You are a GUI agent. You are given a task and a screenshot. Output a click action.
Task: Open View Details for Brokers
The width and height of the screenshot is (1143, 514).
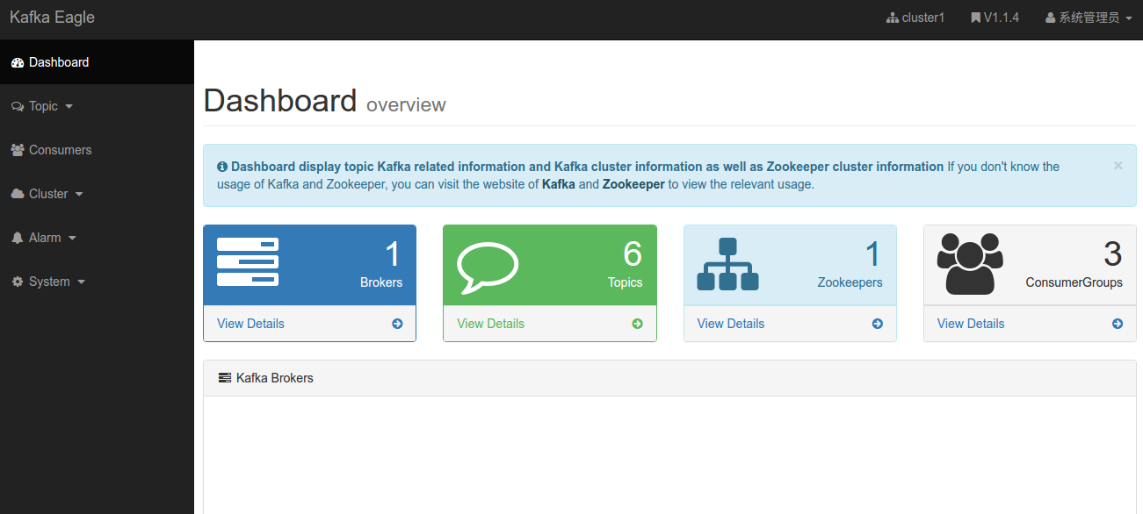(x=250, y=324)
